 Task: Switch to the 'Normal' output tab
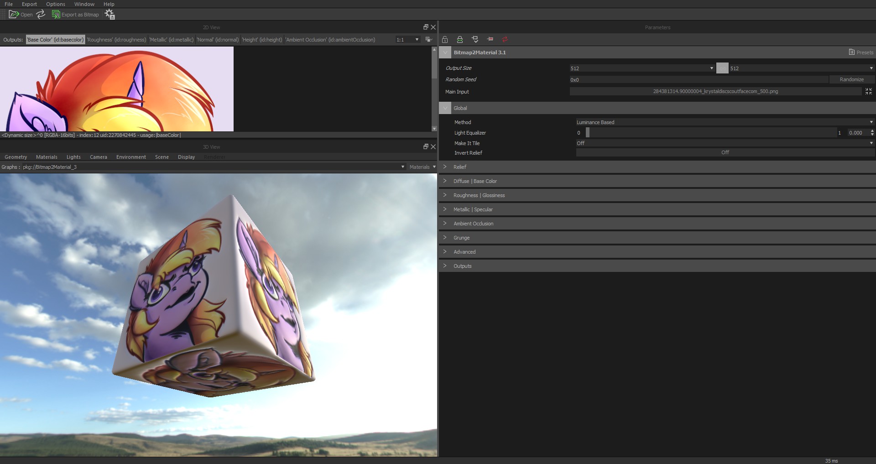[x=218, y=40]
